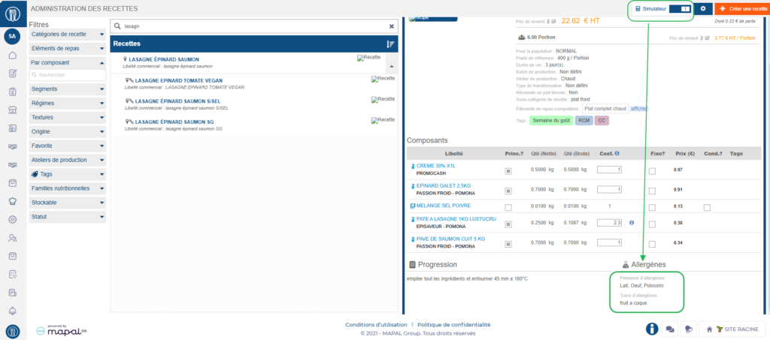Tick the Princ. checkbox for MELANGE SEL POIVRE
Viewport: 770px width, 340px height.
click(x=508, y=207)
